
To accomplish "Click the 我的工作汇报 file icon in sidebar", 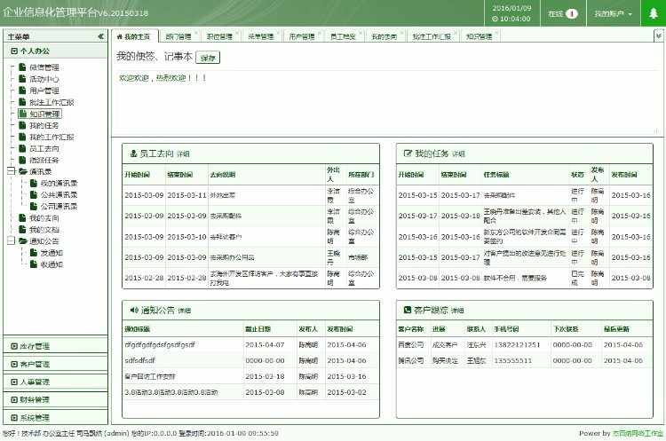I will [x=22, y=137].
